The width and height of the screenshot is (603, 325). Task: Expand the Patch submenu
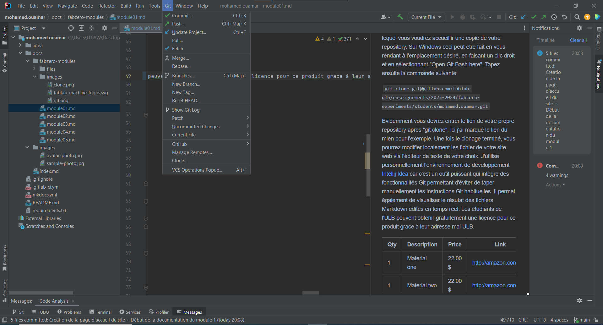coord(206,118)
